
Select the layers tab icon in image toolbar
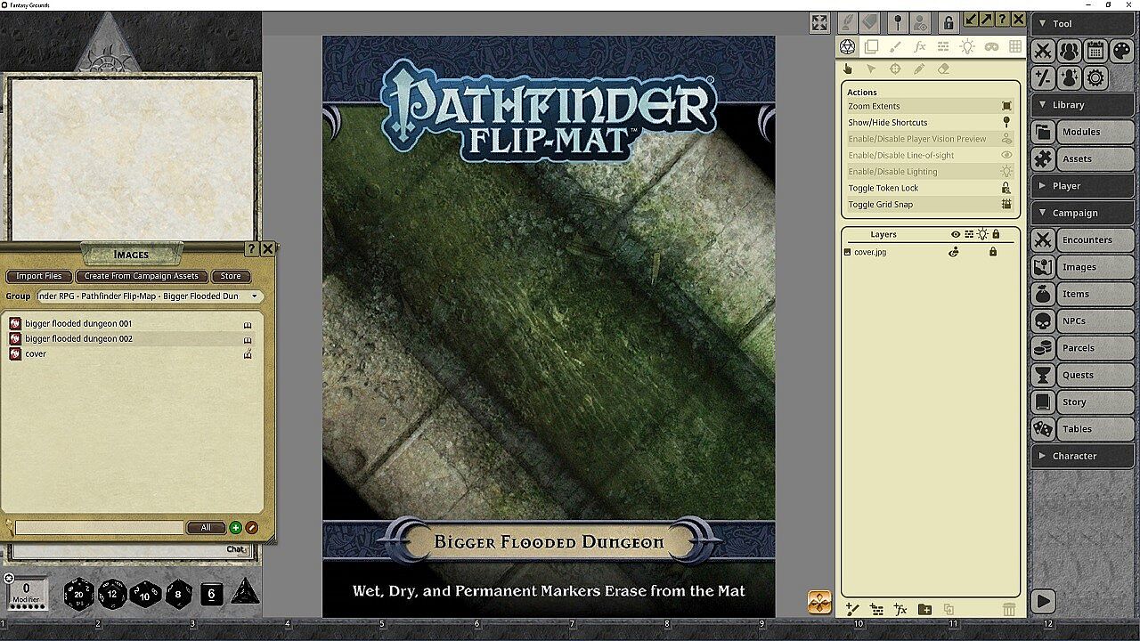(x=872, y=46)
